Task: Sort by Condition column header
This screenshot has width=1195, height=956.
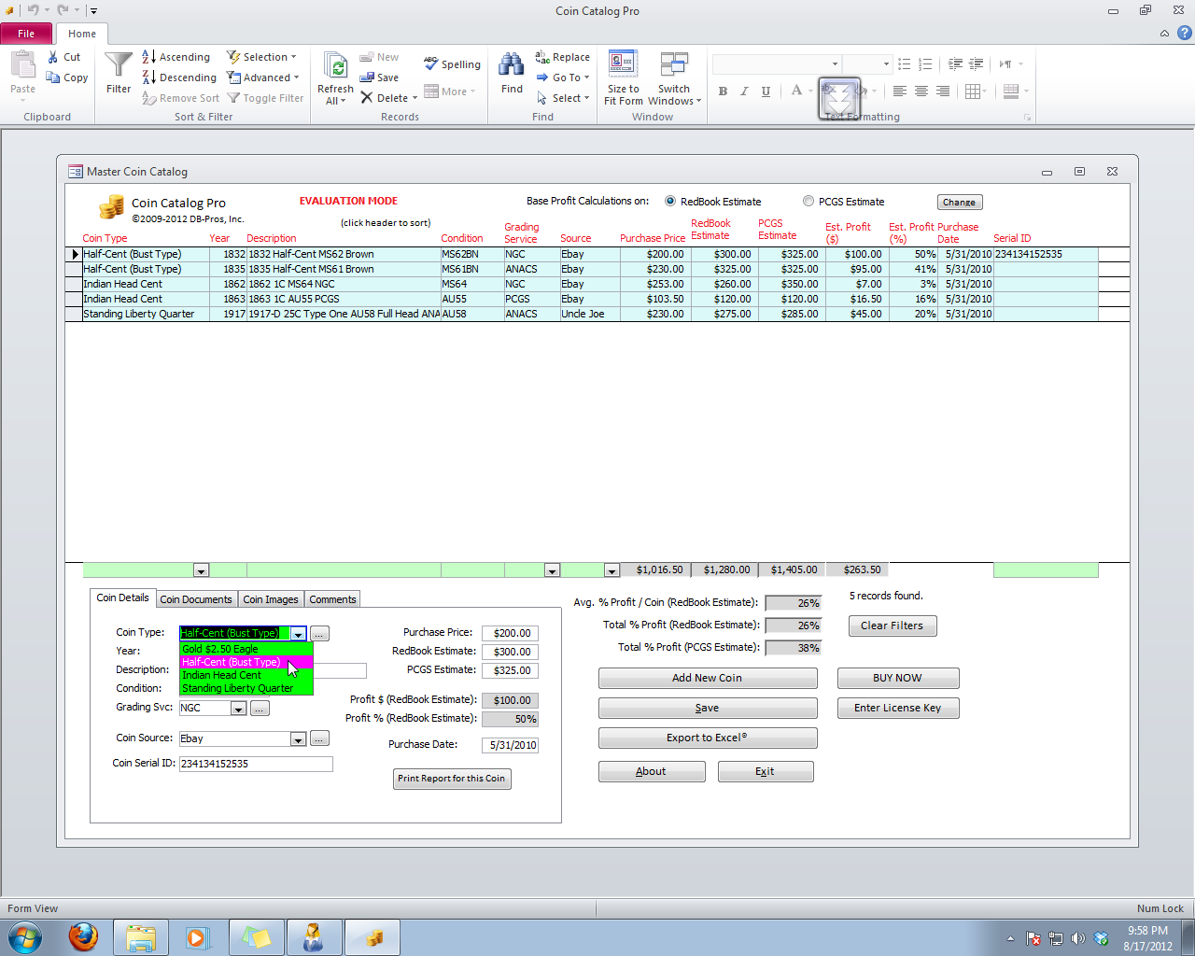Action: [462, 238]
